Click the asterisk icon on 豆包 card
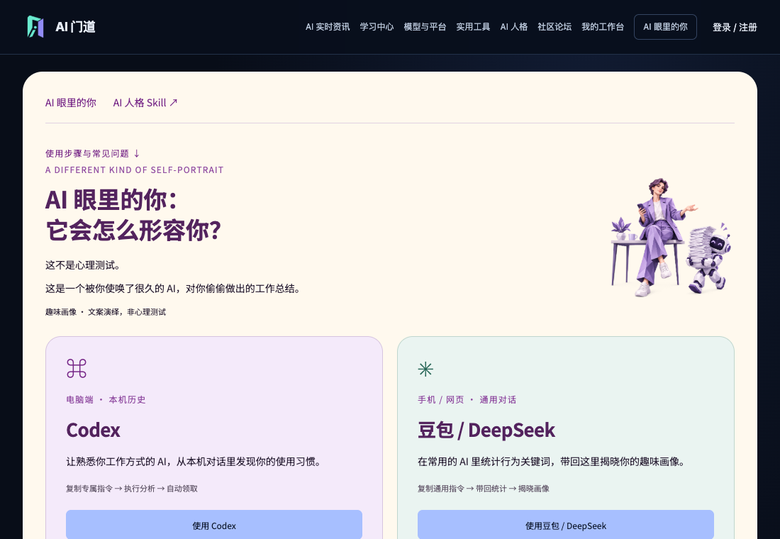Viewport: 780px width, 539px height. coord(425,369)
